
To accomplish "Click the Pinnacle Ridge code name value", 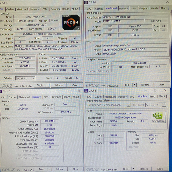I will [x=25, y=21].
